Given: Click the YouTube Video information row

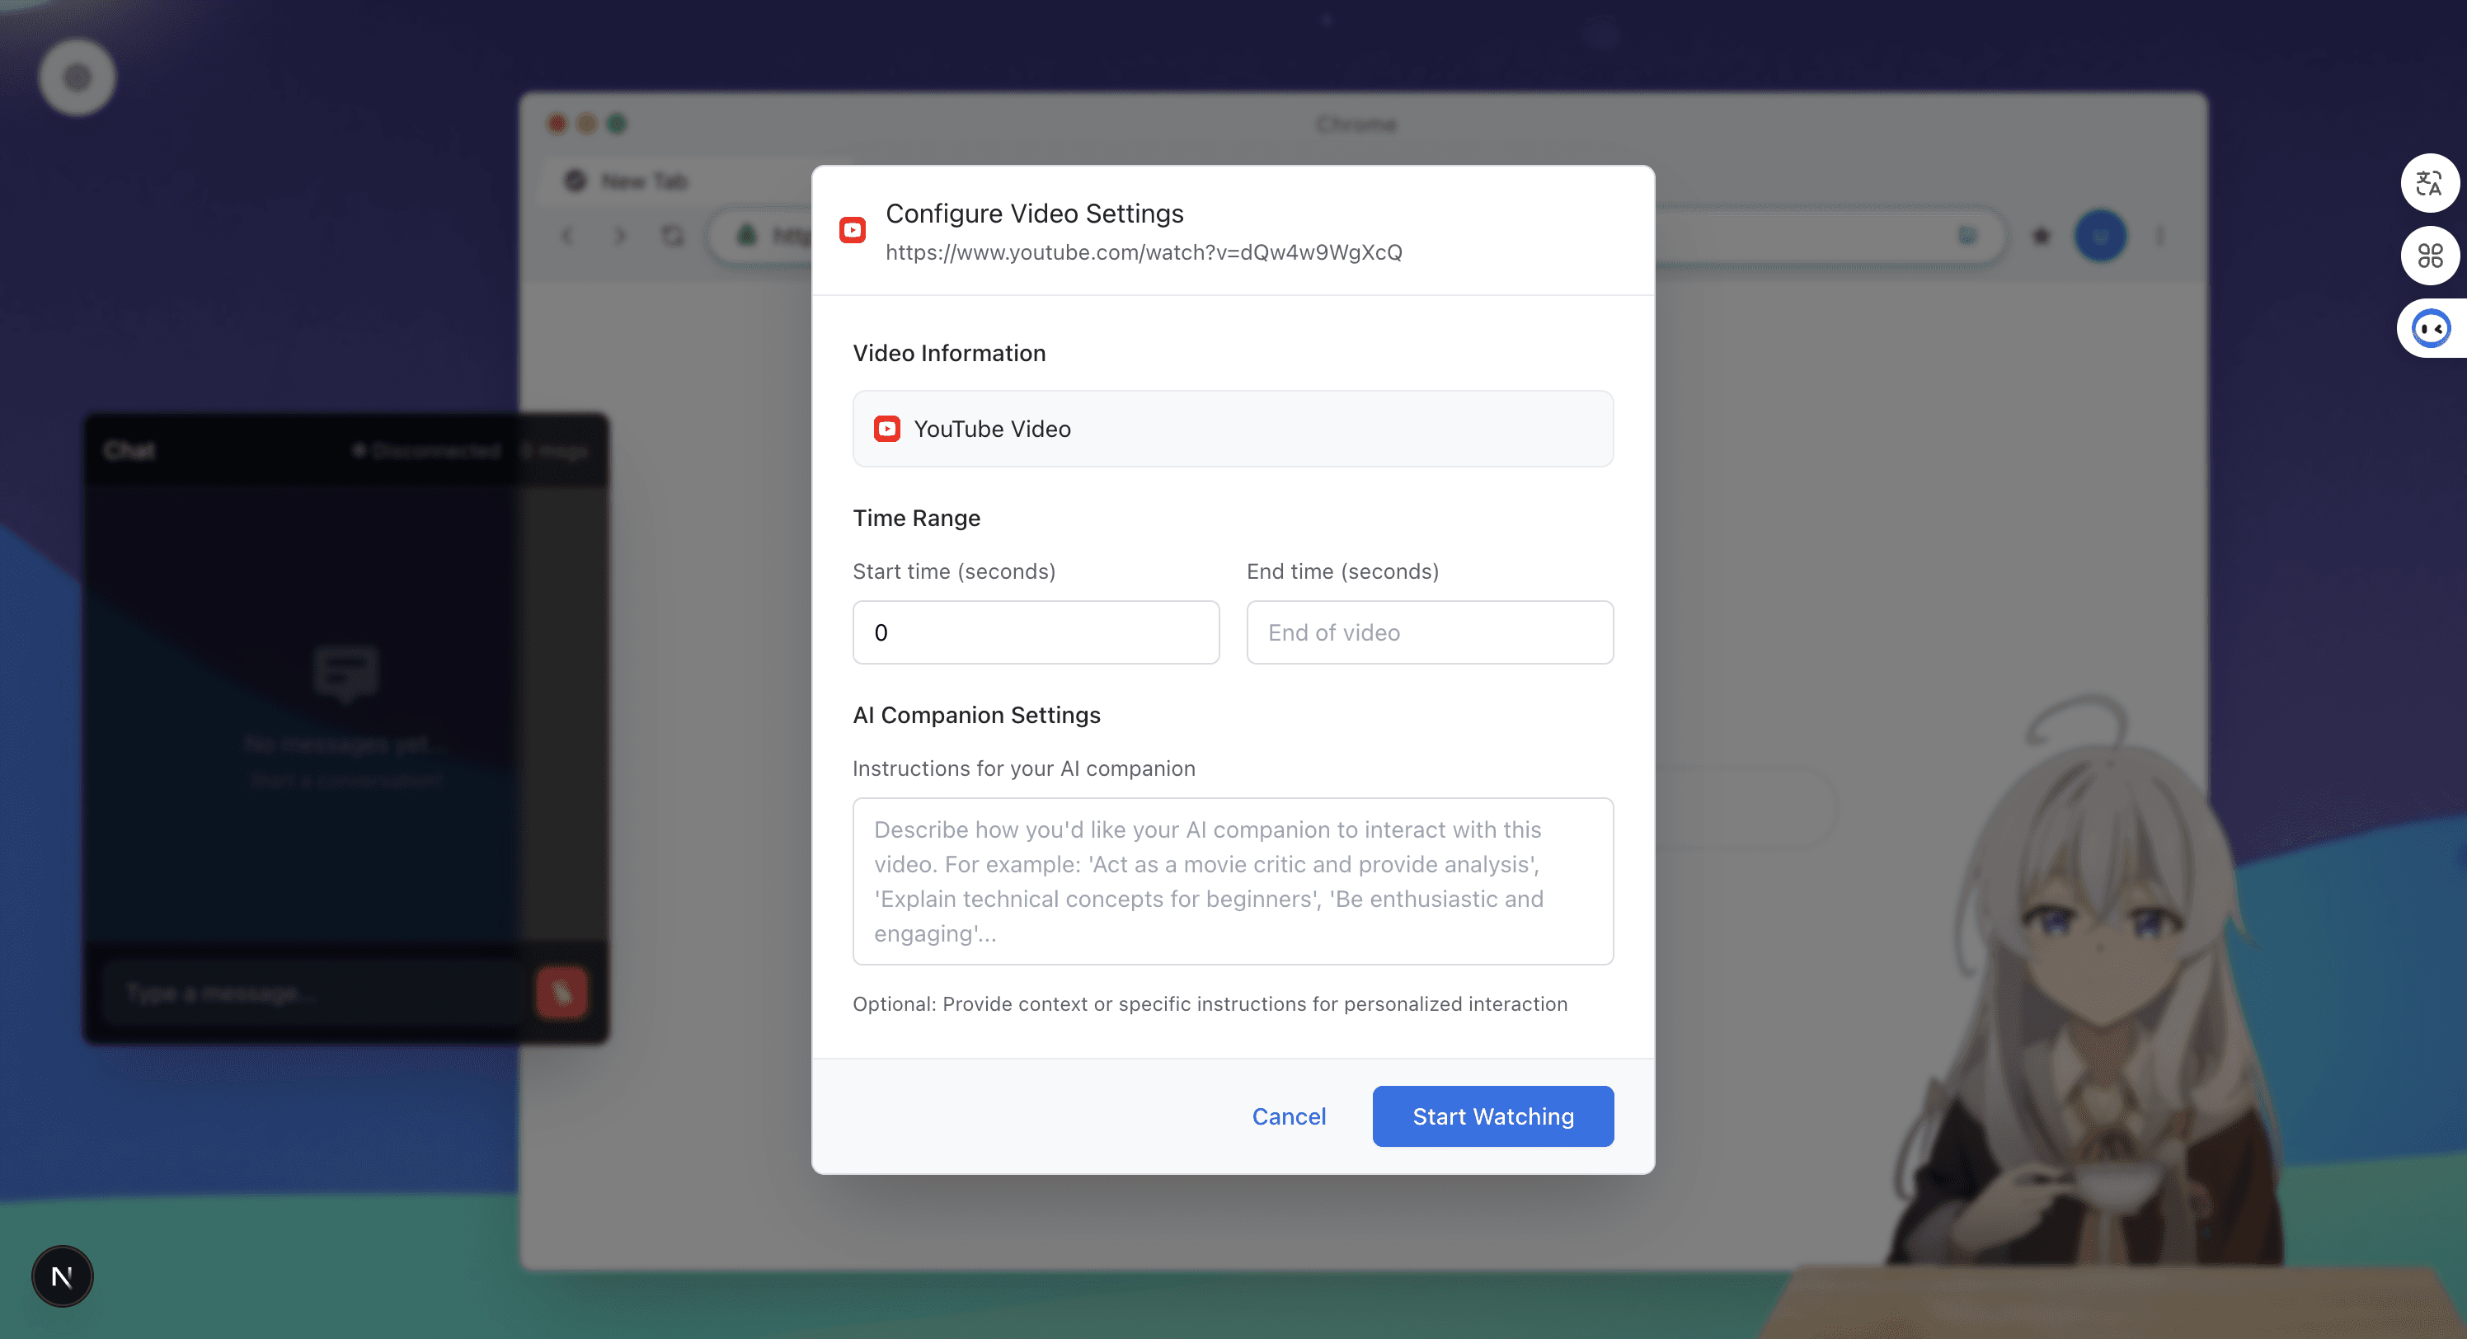Looking at the screenshot, I should (1233, 429).
